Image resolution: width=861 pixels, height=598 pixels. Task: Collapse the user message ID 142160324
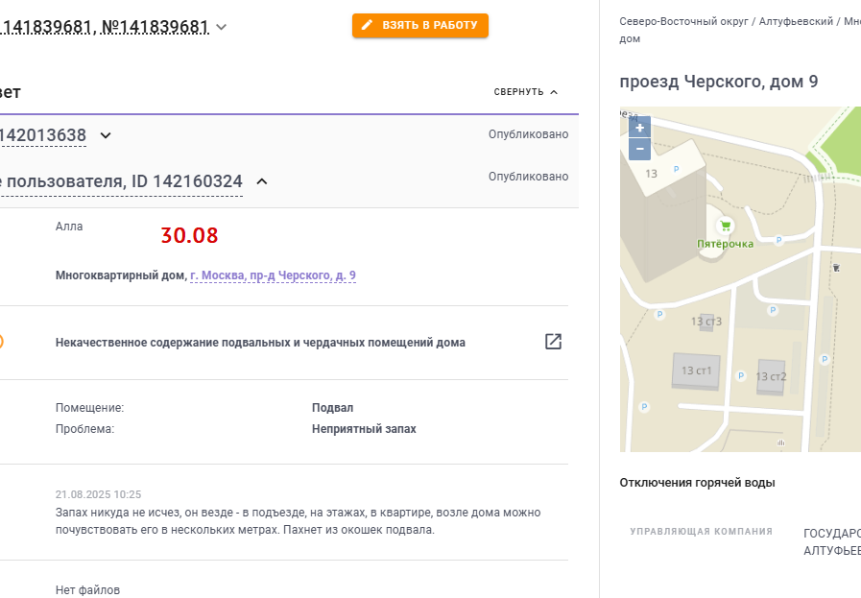262,181
